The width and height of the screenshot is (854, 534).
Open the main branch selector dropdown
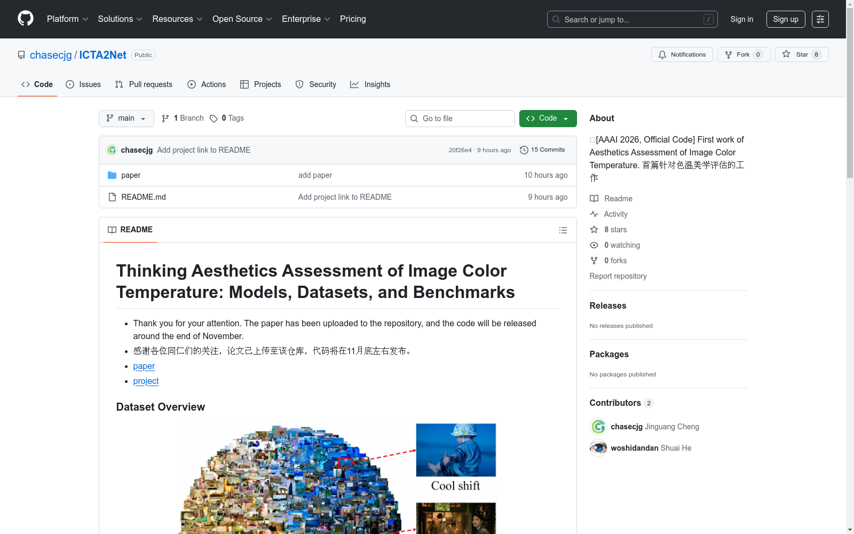click(126, 119)
